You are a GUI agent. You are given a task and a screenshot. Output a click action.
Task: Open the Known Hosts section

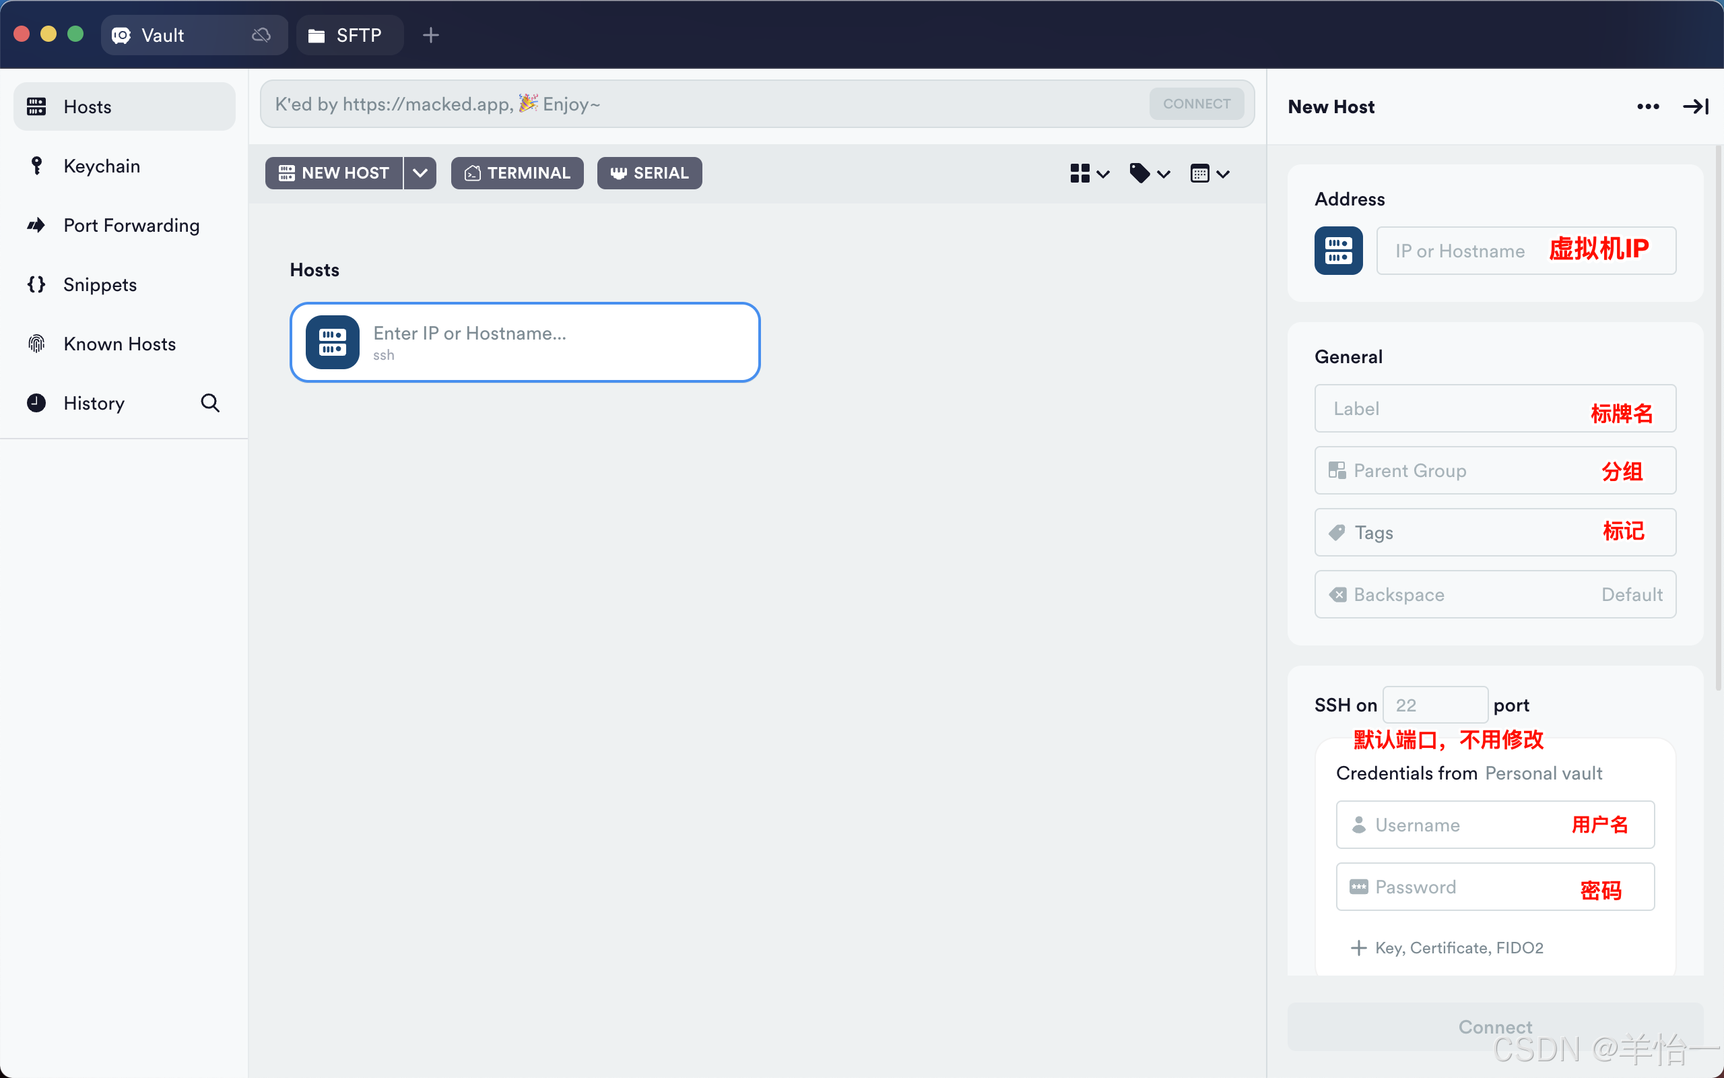(119, 344)
